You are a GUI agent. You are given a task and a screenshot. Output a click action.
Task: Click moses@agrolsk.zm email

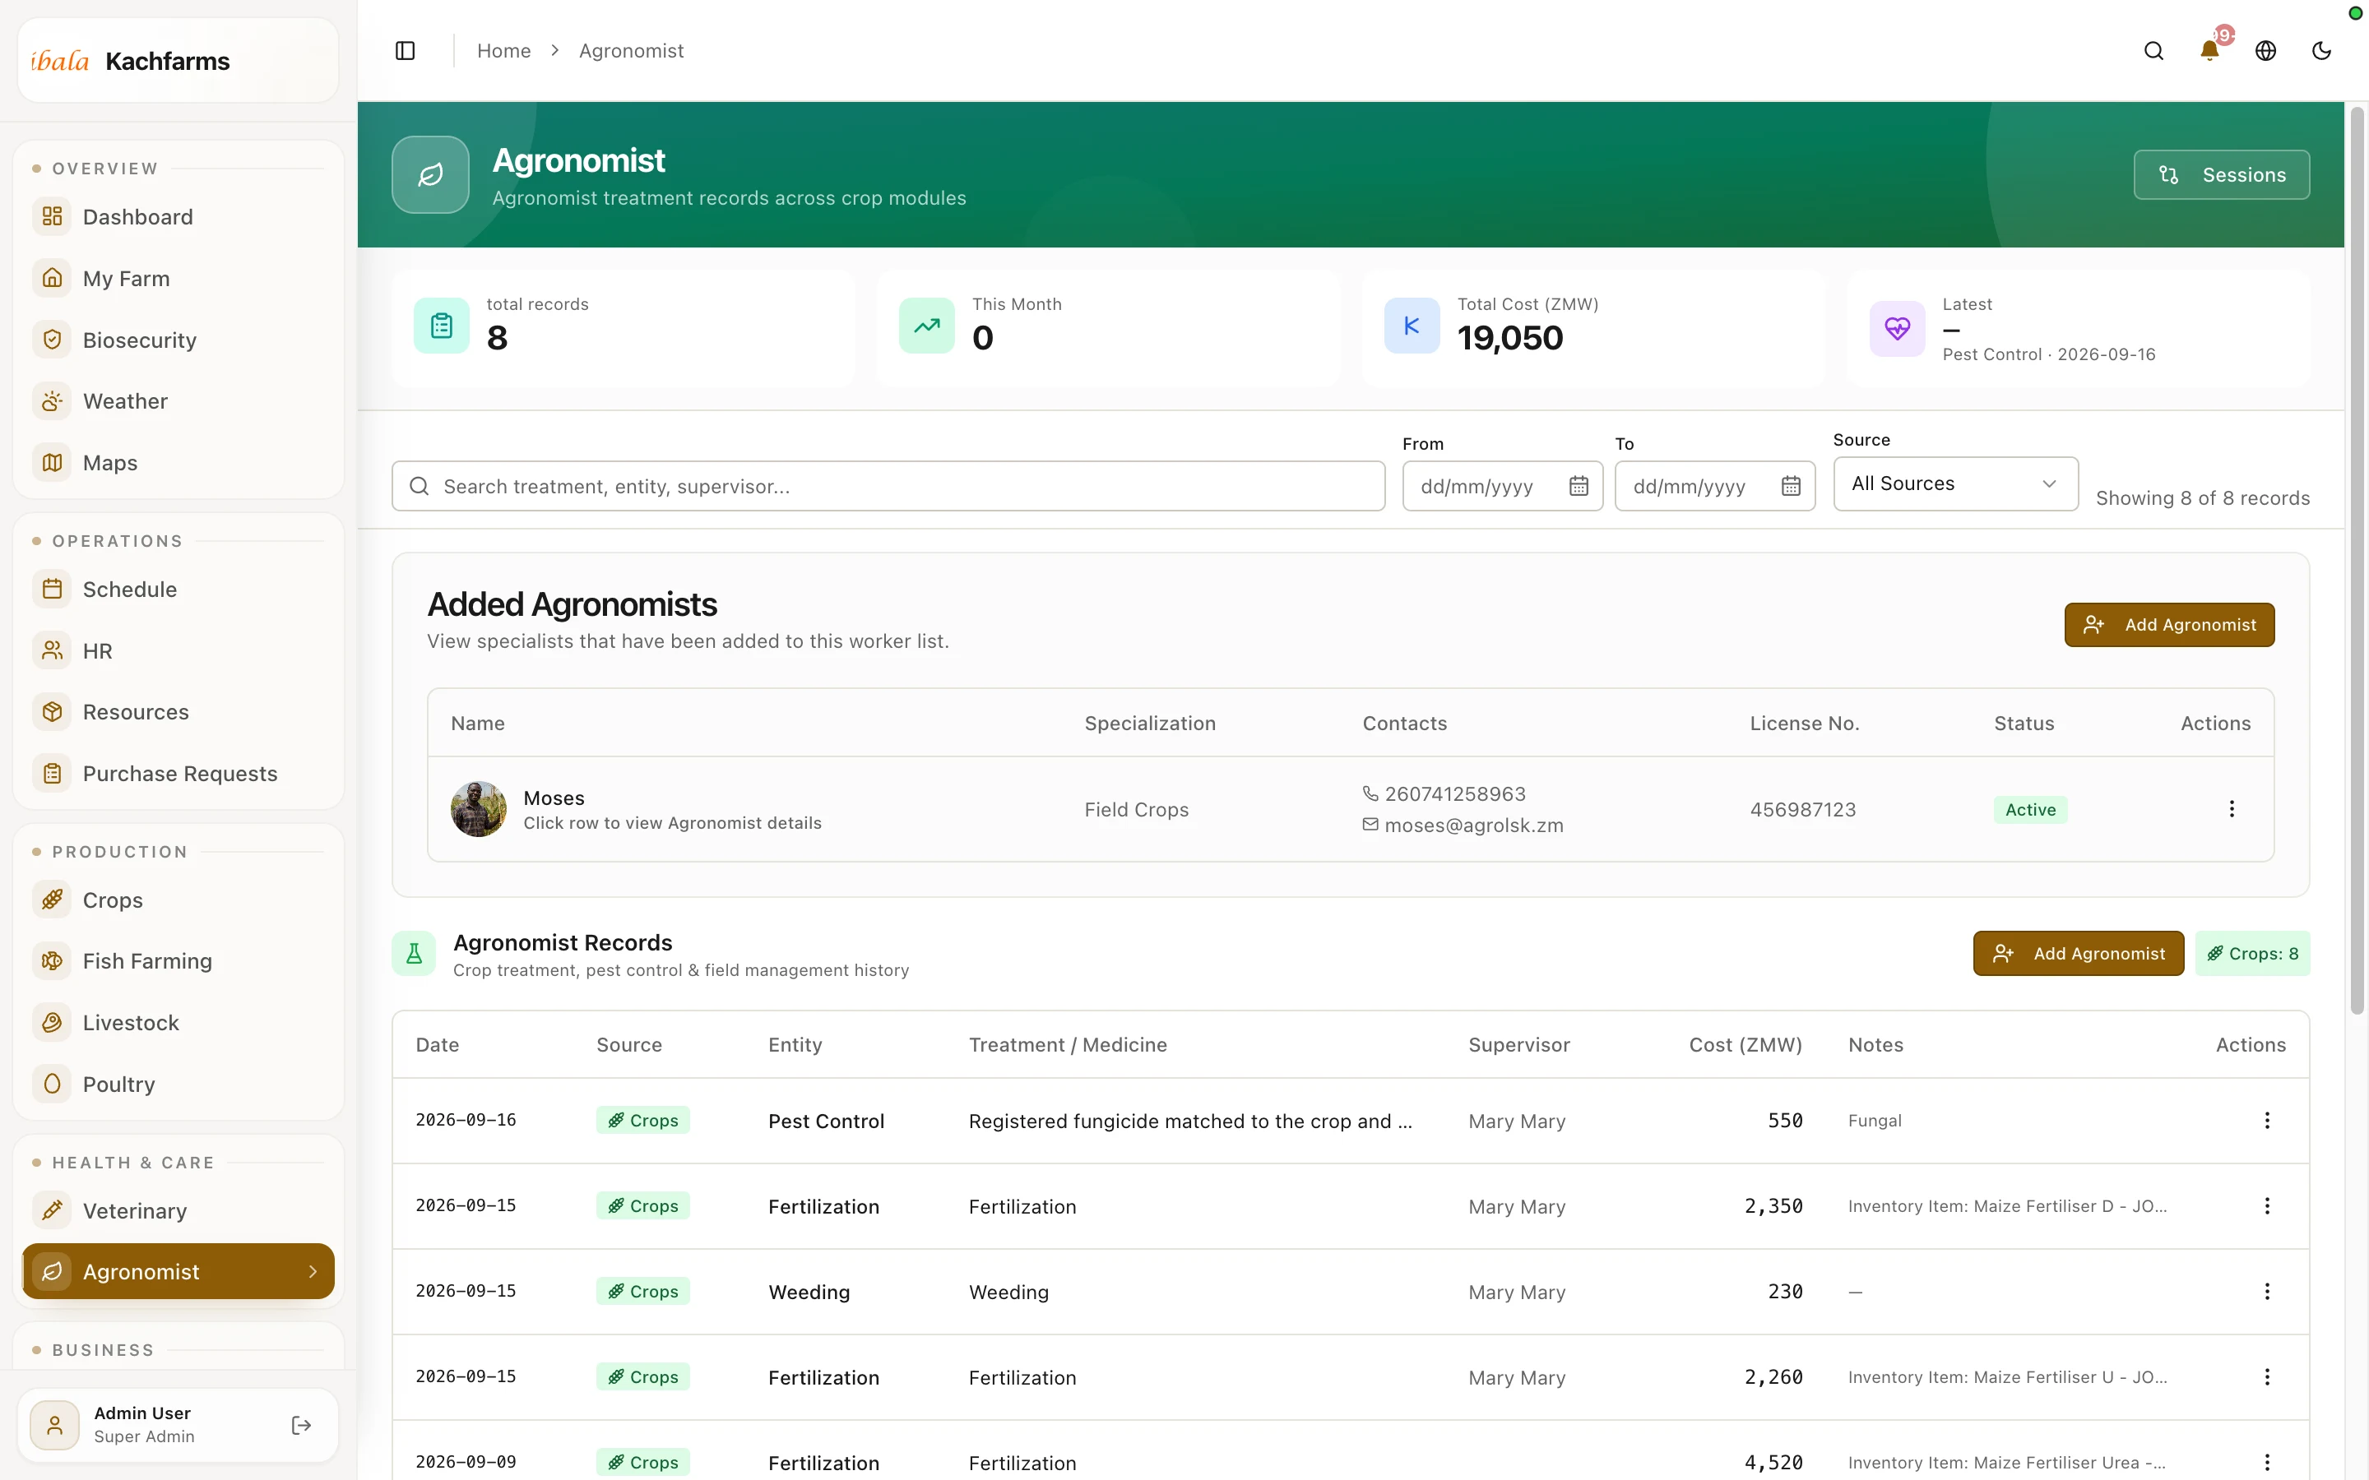click(x=1473, y=826)
